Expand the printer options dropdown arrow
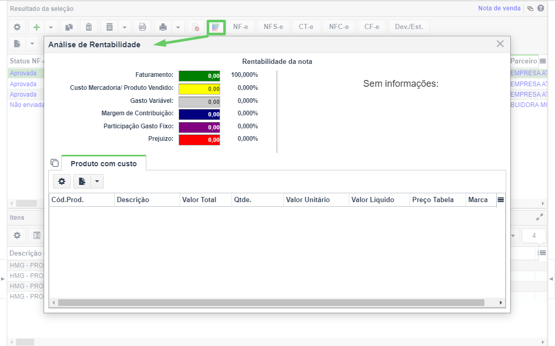The image size is (555, 346). click(x=178, y=27)
